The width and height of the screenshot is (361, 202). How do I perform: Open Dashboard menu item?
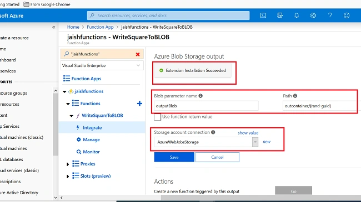[8, 60]
